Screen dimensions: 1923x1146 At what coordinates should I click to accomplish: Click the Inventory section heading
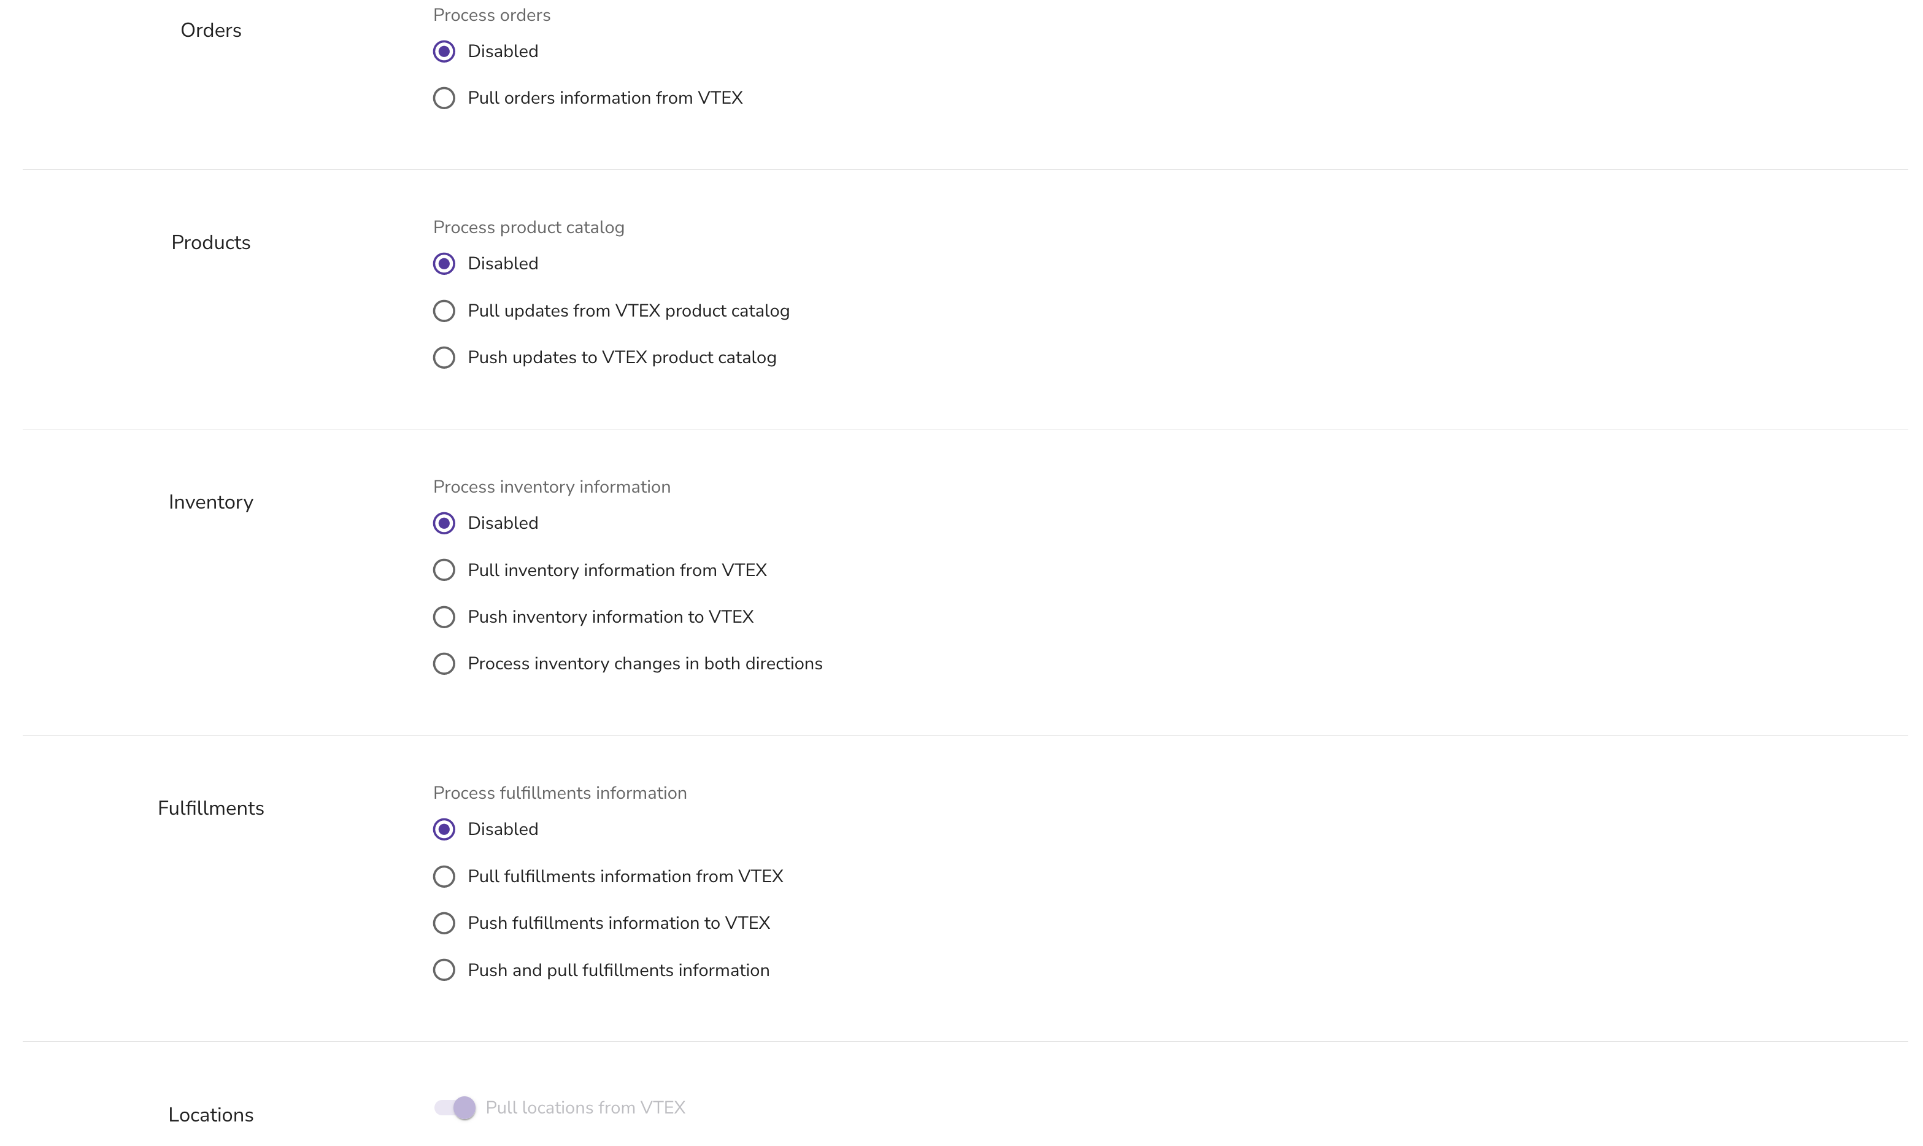[211, 502]
